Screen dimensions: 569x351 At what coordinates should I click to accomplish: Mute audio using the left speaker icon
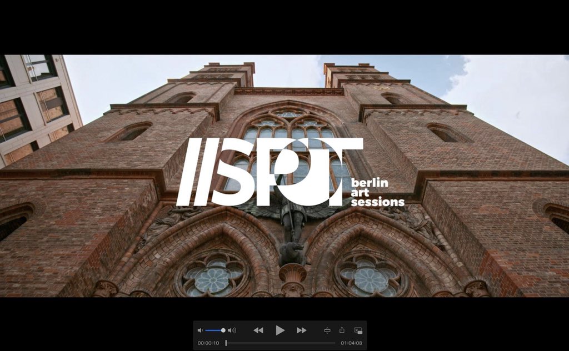(x=201, y=329)
